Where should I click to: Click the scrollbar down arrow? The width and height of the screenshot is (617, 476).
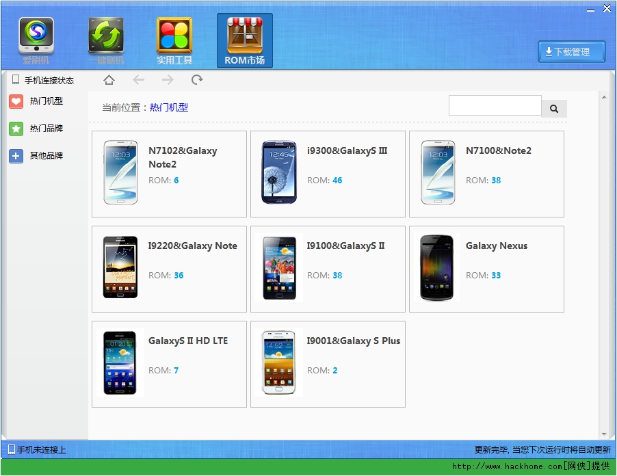(604, 434)
